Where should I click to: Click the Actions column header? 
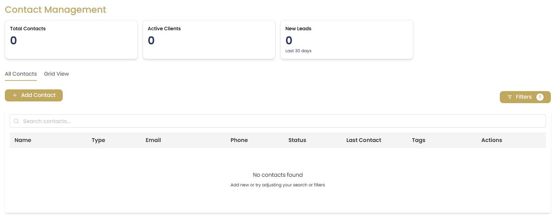pos(492,140)
